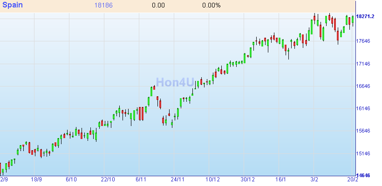382x186 pixels.
Task: Select the 18/9 date marker
Action: click(36, 179)
